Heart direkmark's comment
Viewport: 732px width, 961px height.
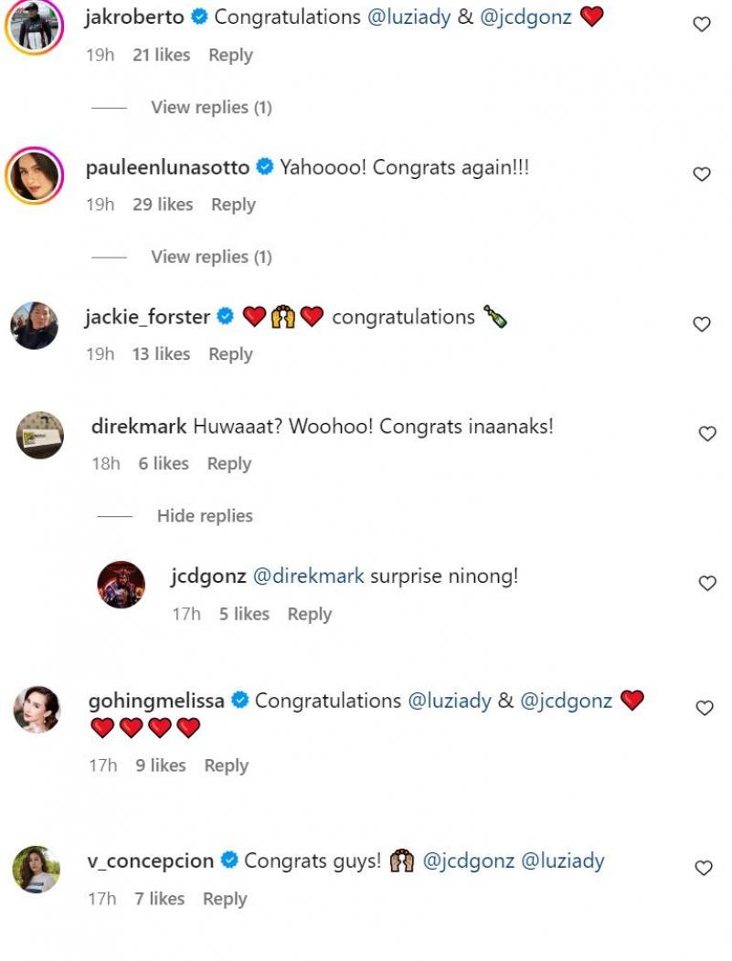click(x=707, y=434)
